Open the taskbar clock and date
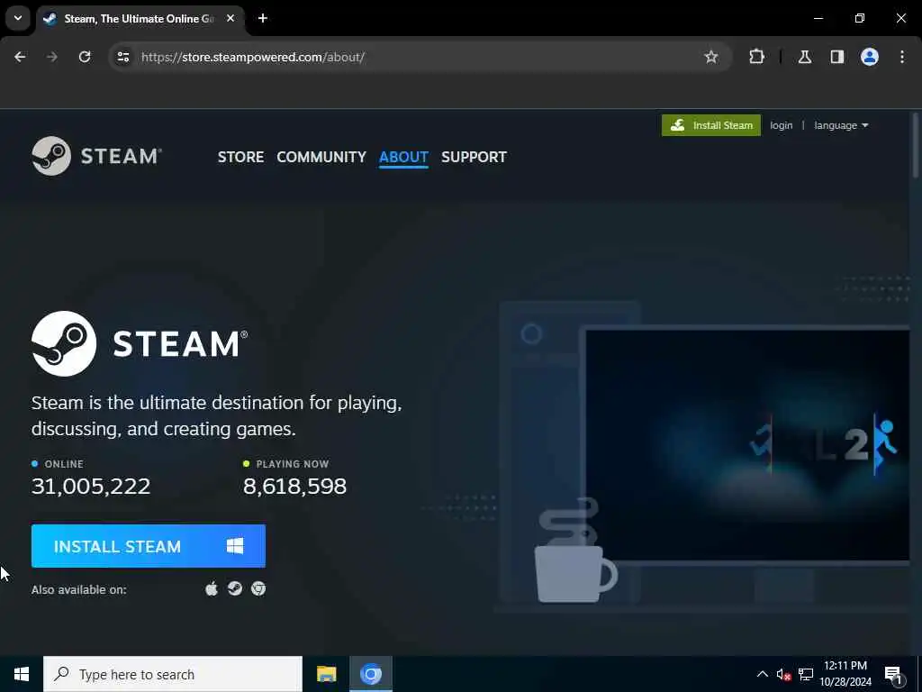Viewport: 922px width, 692px height. coord(845,674)
